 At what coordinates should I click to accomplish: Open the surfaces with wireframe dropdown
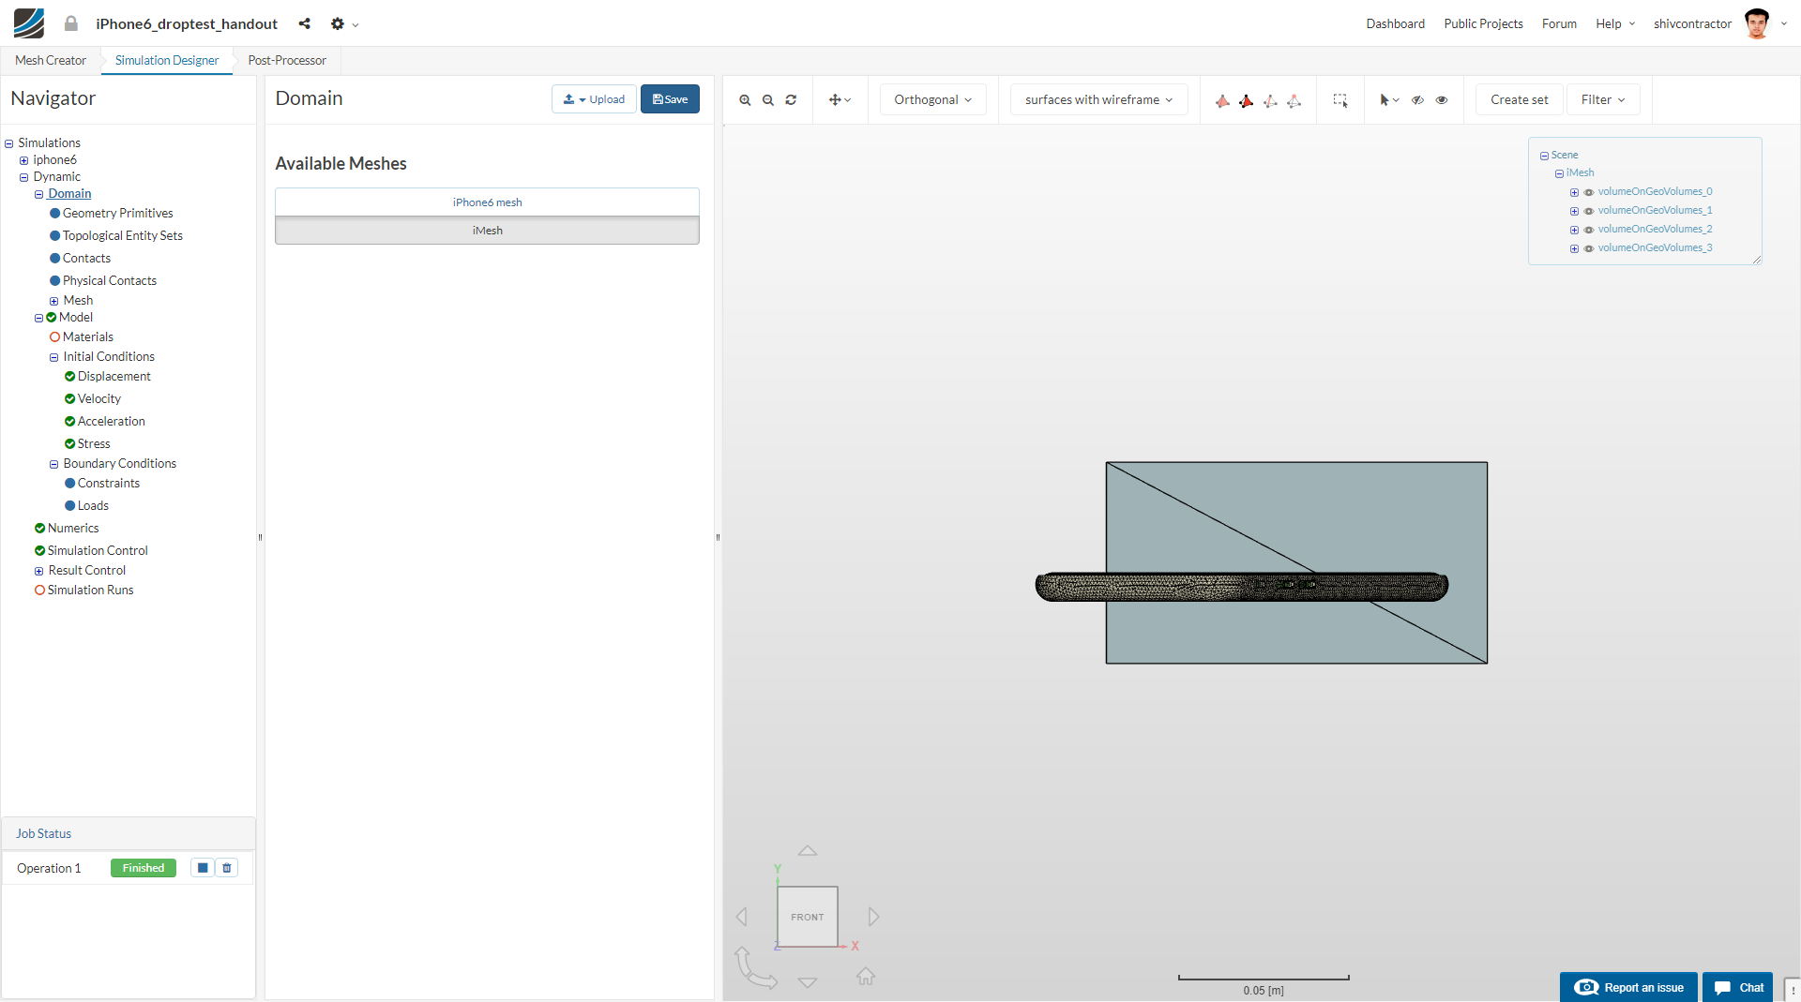[1098, 100]
